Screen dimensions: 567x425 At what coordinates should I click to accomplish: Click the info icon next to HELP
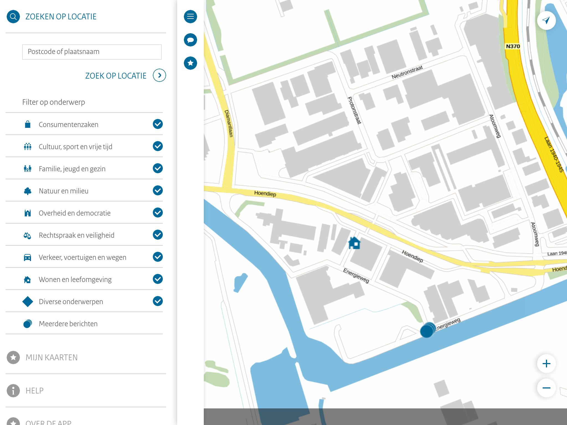click(13, 391)
